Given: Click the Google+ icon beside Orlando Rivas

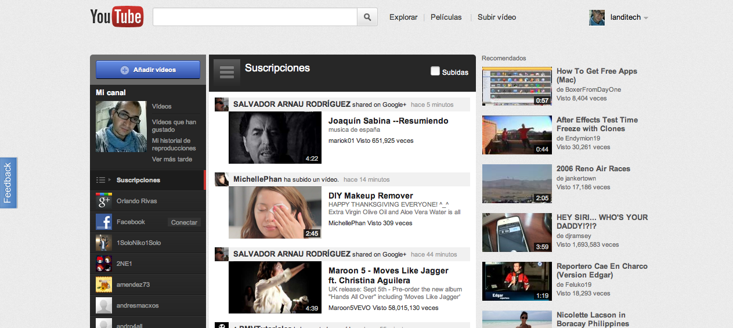Looking at the screenshot, I should (x=104, y=201).
